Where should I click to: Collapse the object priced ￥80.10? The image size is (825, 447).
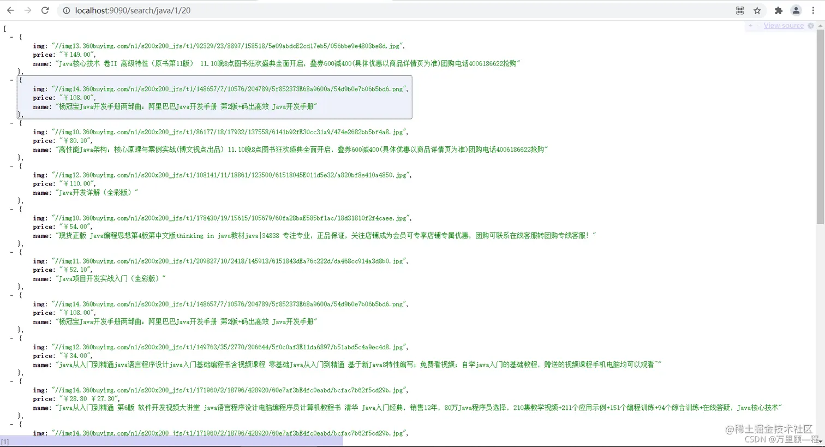(x=11, y=123)
